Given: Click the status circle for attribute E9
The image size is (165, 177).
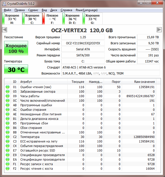Looking at the screenshot, I should click(8, 155).
